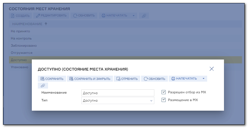The height and width of the screenshot is (128, 248).
Task: Toggle Разрешен отбор из МХ checkbox
Action: (164, 92)
